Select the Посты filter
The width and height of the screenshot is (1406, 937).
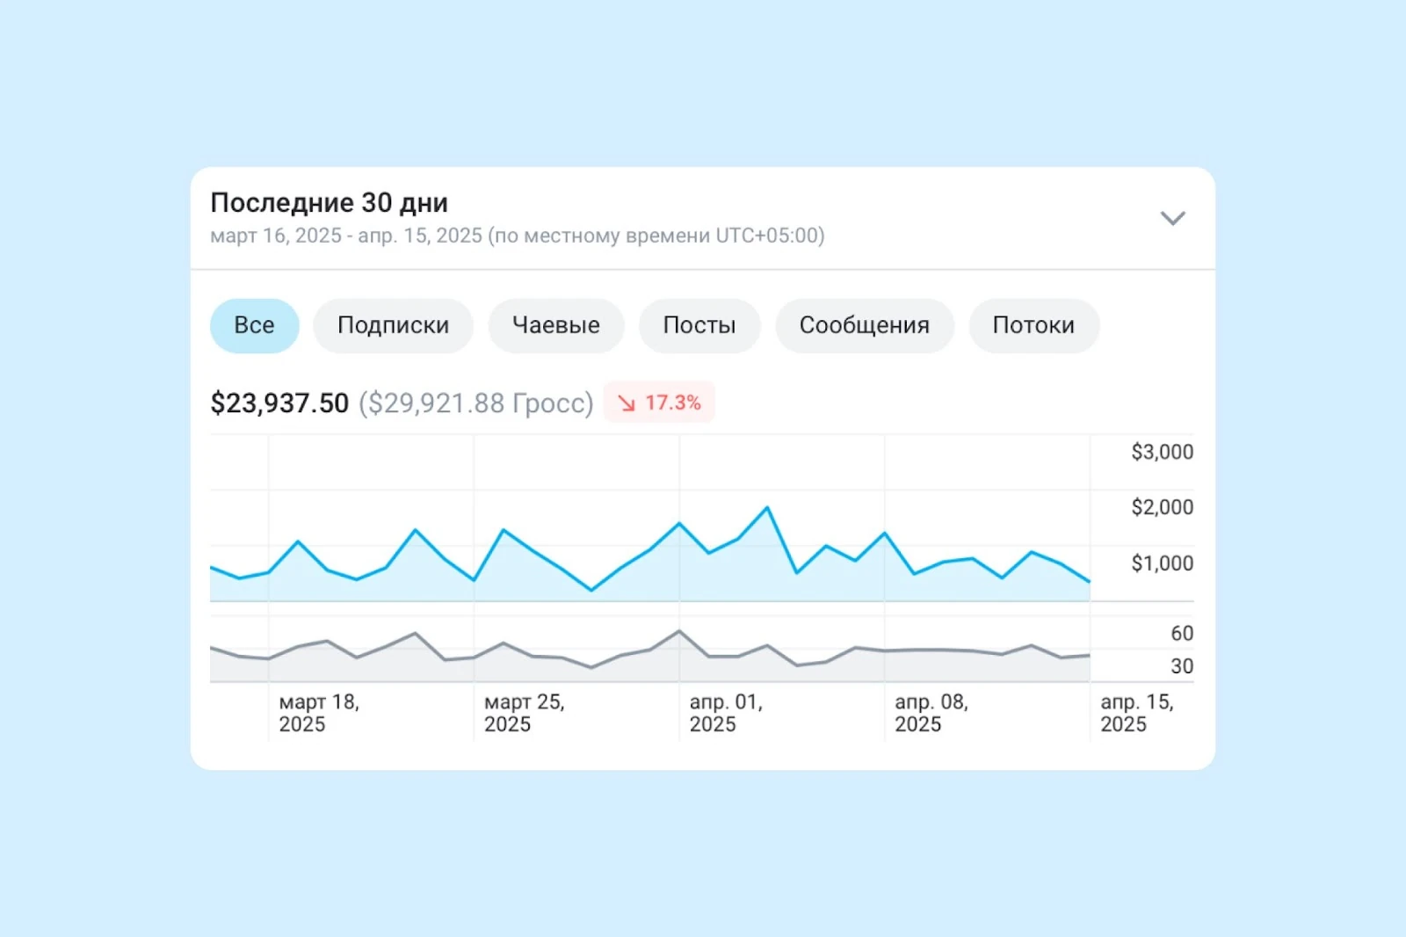tap(699, 326)
